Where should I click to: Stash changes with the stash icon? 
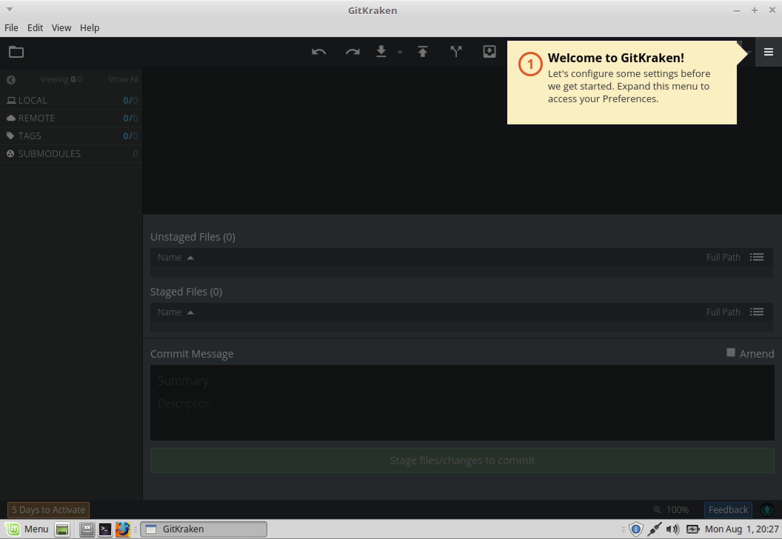point(489,51)
